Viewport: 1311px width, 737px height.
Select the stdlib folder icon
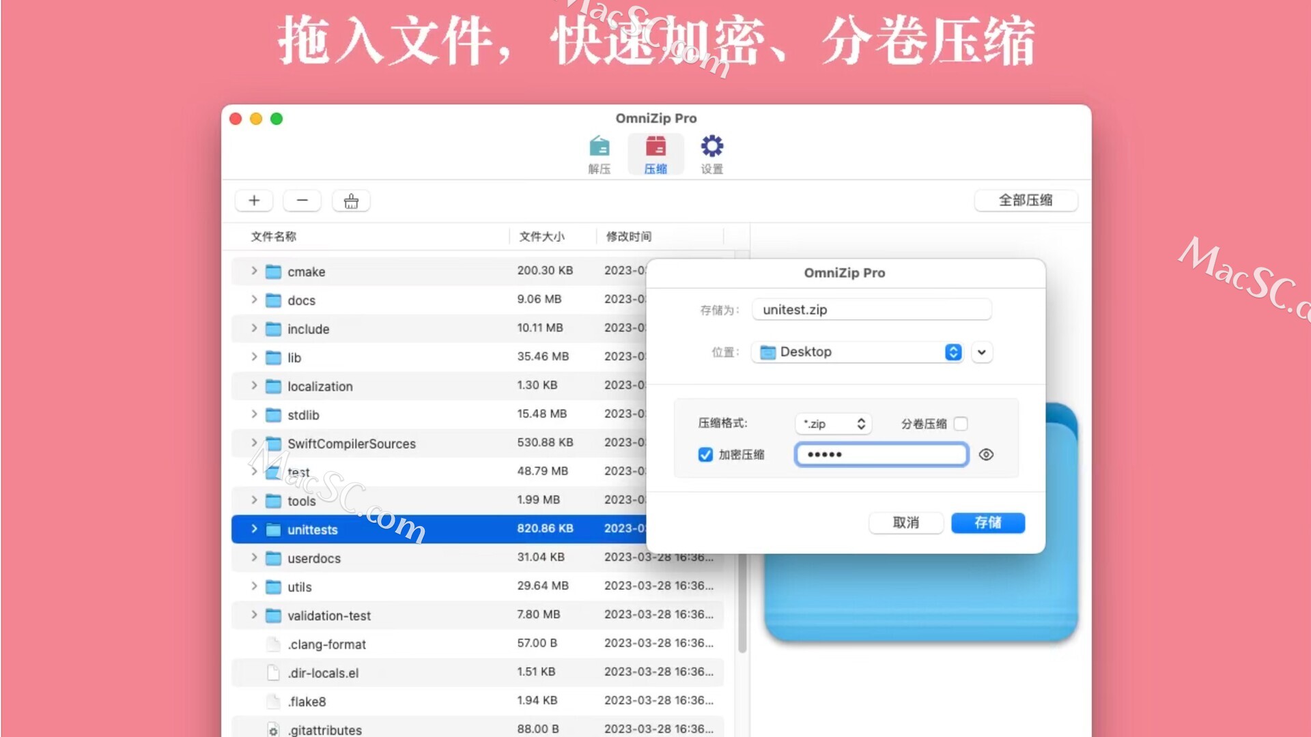click(273, 415)
